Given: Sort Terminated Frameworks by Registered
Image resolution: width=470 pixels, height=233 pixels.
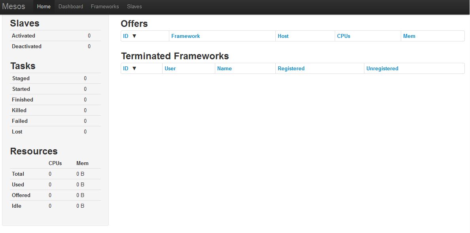Looking at the screenshot, I should pyautogui.click(x=291, y=68).
